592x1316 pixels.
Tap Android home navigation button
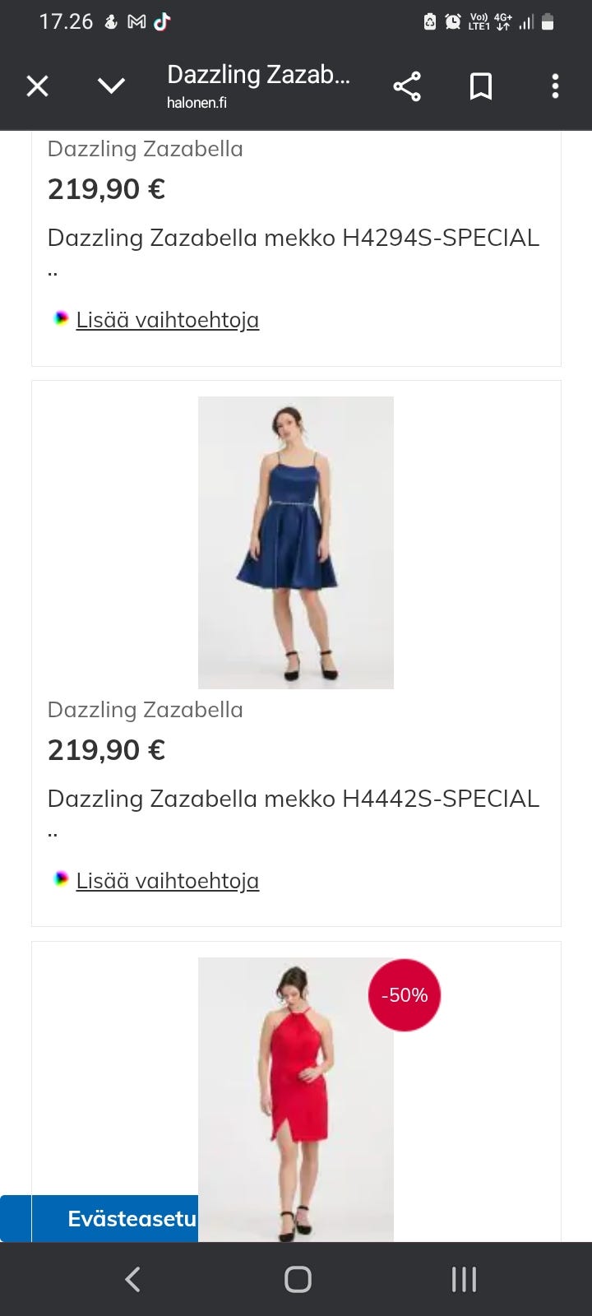click(x=298, y=1279)
